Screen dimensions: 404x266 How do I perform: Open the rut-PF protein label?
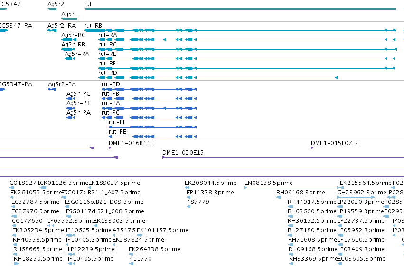(117, 122)
